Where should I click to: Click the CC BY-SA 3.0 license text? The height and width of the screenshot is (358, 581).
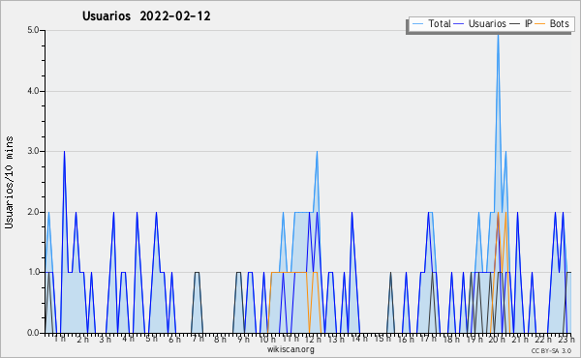pos(551,350)
